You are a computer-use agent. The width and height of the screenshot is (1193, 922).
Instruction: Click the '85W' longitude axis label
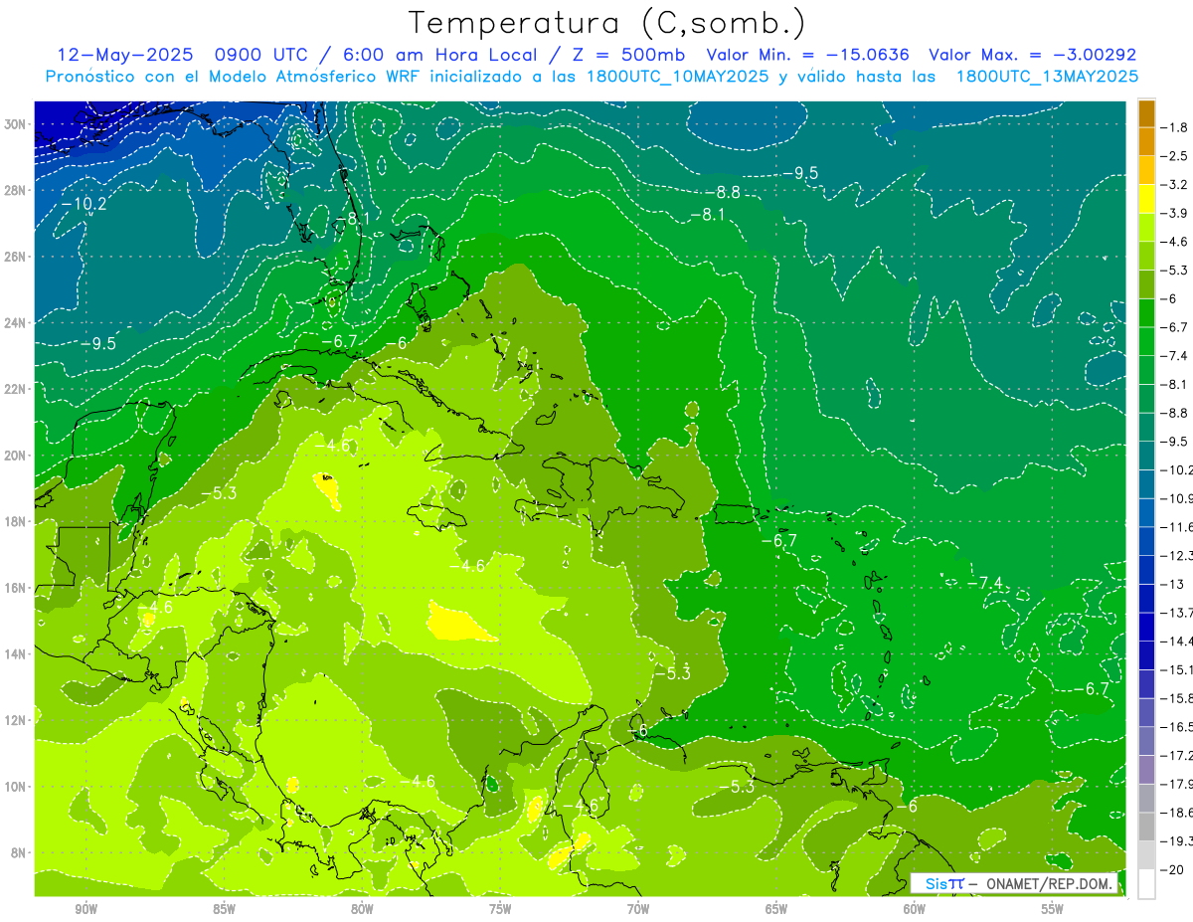(224, 910)
